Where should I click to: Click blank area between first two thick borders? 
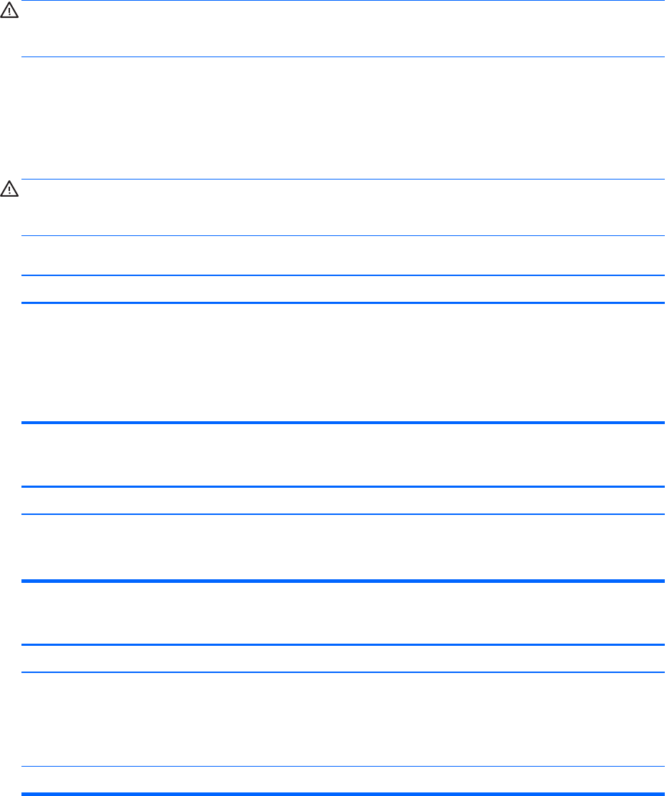[x=343, y=363]
